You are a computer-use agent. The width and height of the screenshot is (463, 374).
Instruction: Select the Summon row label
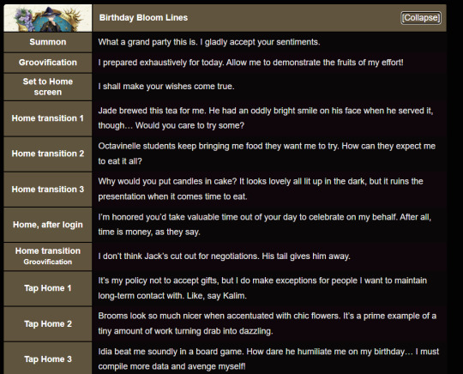pos(48,42)
